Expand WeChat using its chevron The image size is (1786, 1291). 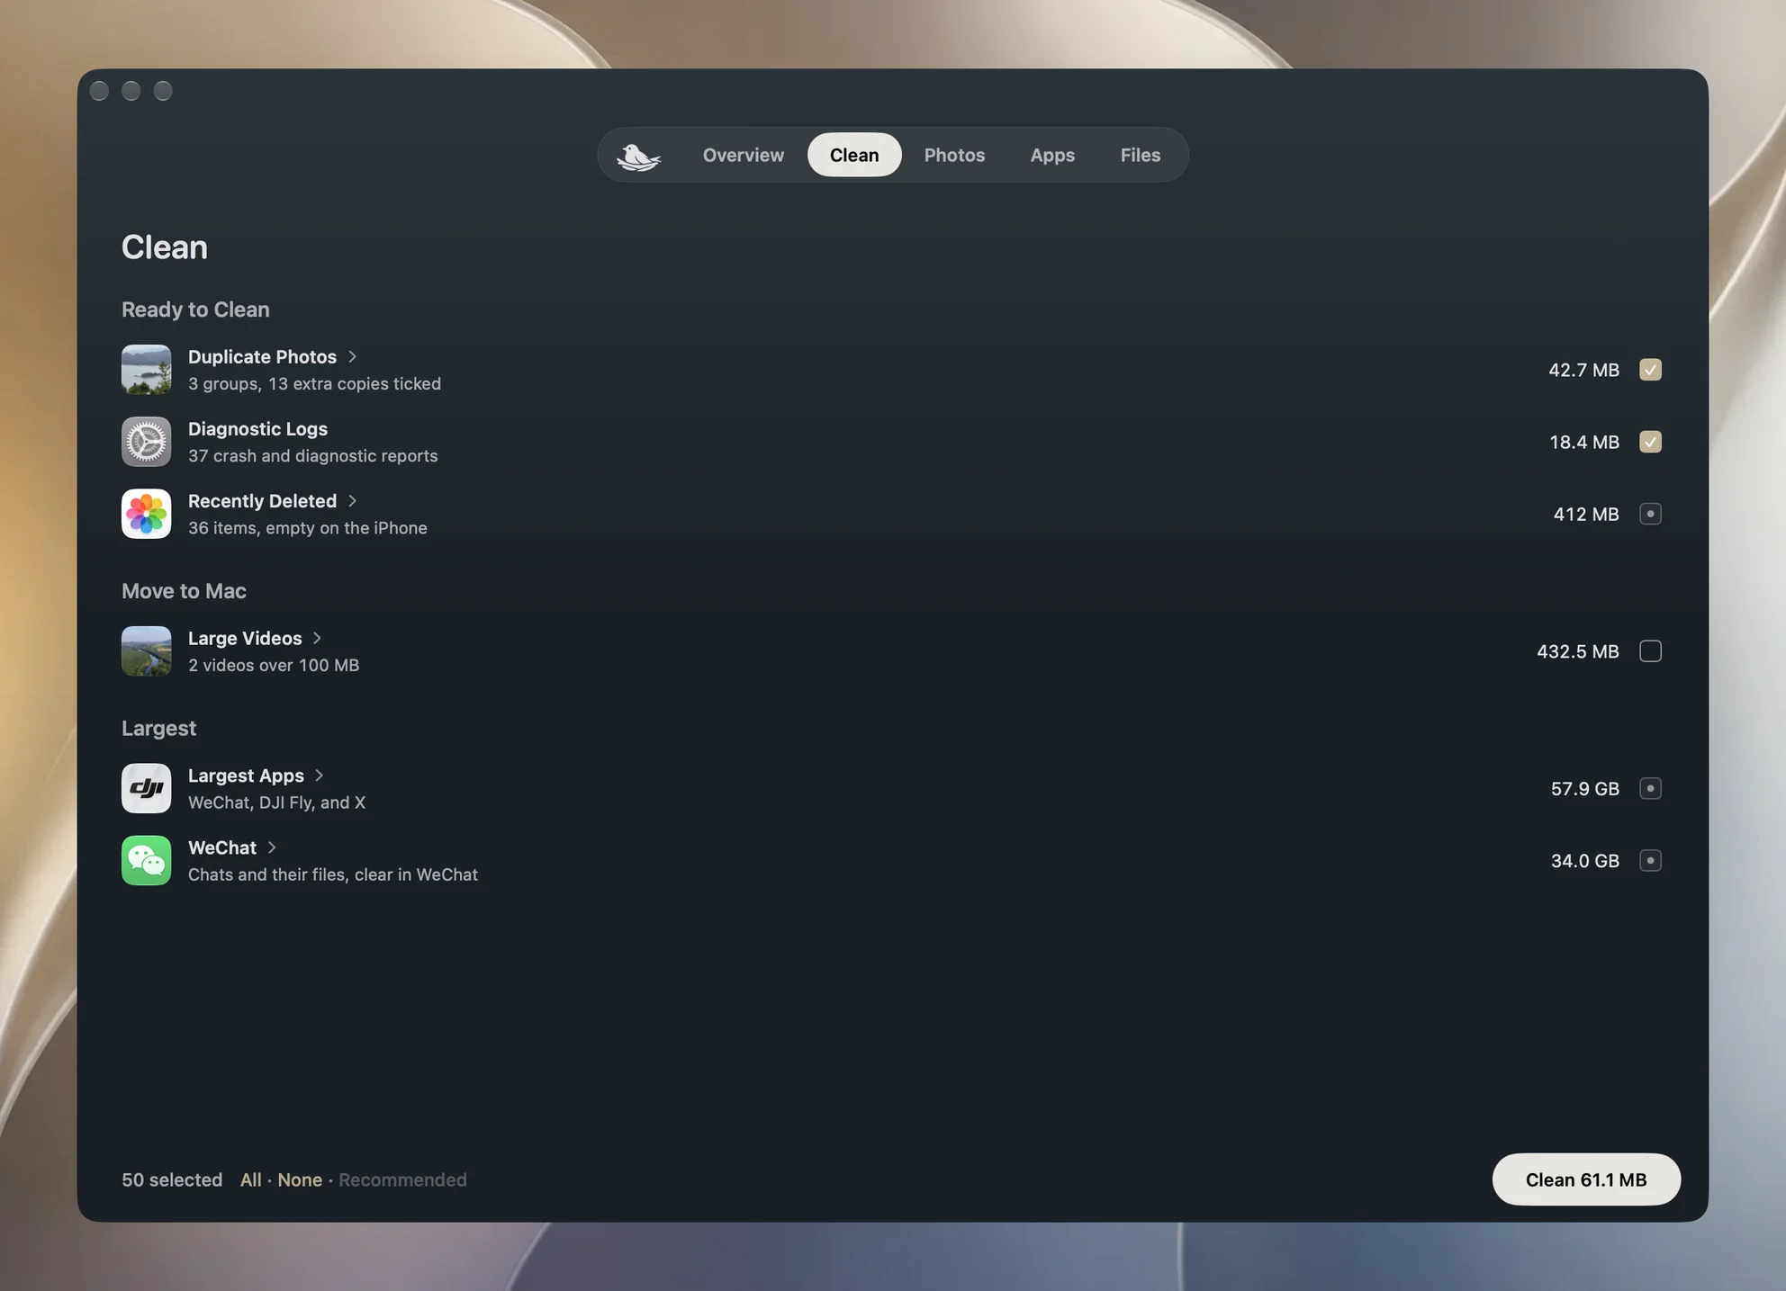click(272, 847)
